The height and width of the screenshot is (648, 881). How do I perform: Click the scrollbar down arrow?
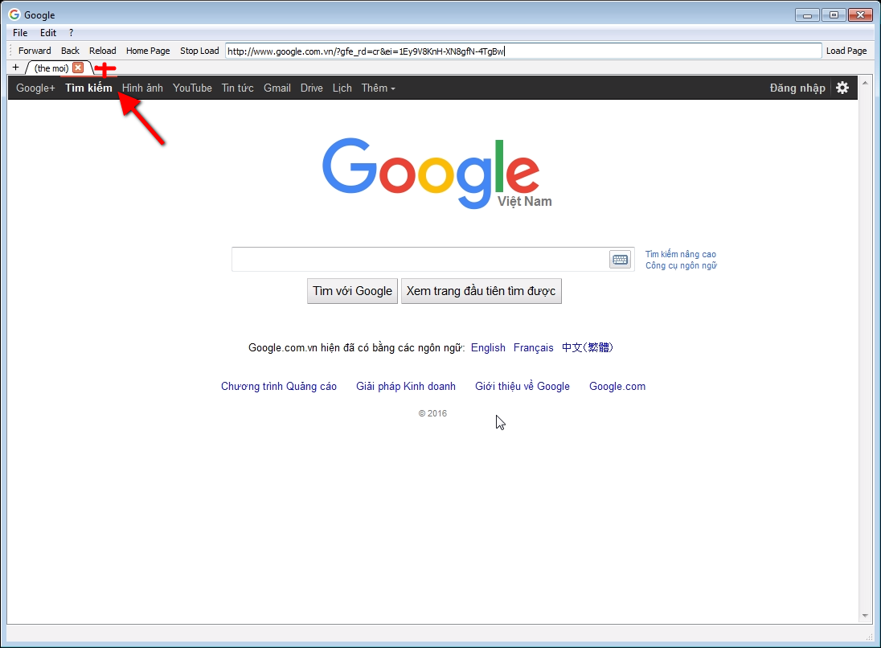coord(865,615)
